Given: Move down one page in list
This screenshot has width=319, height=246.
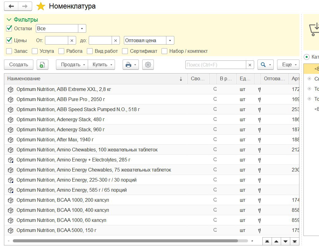Looking at the screenshot, I should click(x=285, y=241).
